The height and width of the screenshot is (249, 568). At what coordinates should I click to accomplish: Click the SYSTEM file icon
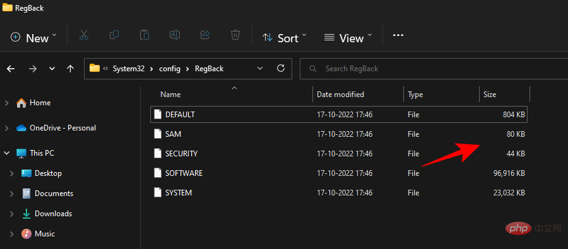157,192
